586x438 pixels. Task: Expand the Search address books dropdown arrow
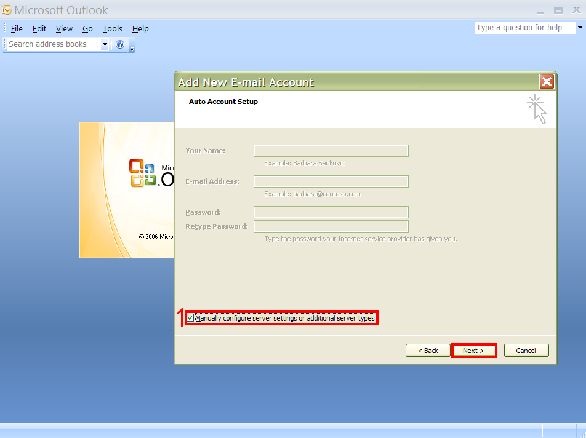105,44
